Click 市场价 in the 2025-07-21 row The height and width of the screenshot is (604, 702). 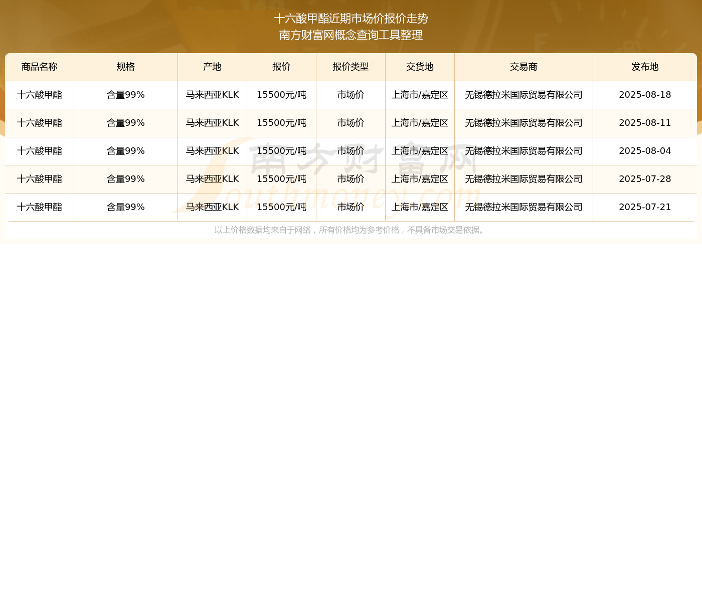coord(351,207)
